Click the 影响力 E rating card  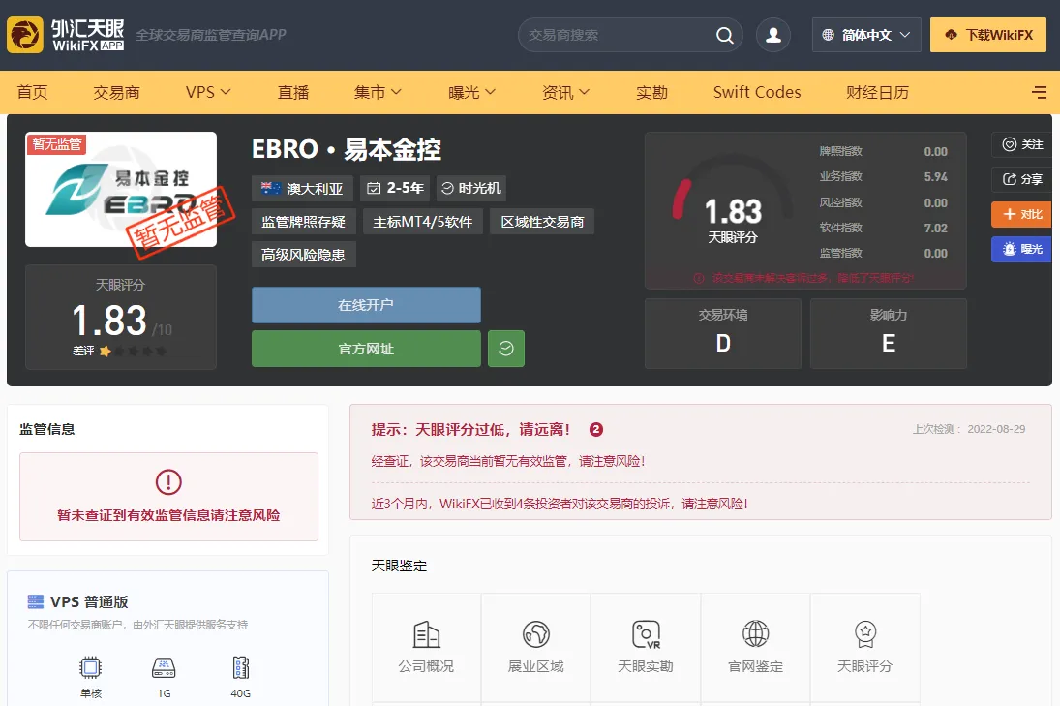click(x=889, y=333)
